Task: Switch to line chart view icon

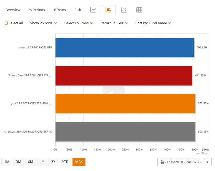Action: pos(93,10)
